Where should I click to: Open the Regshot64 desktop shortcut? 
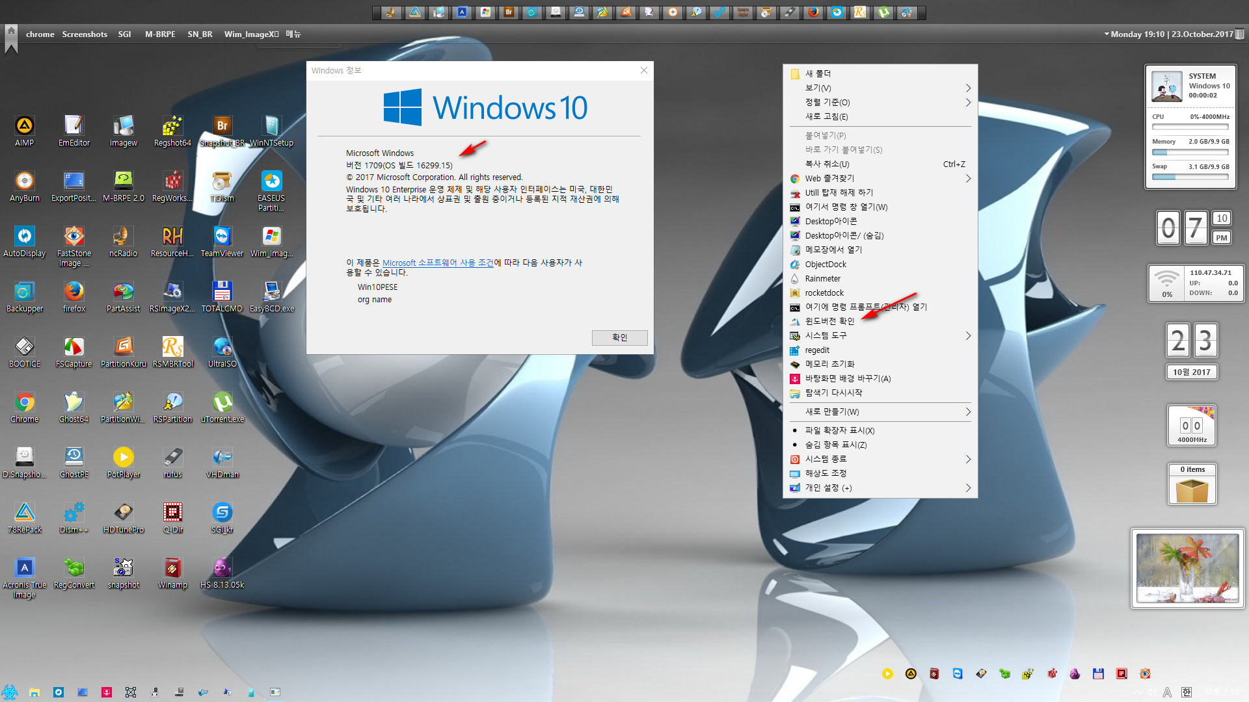coord(172,131)
